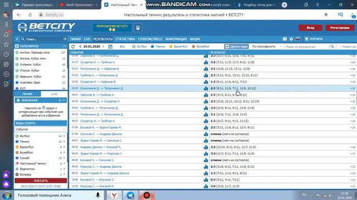Open the Статистика menu item

pyautogui.click(x=125, y=39)
